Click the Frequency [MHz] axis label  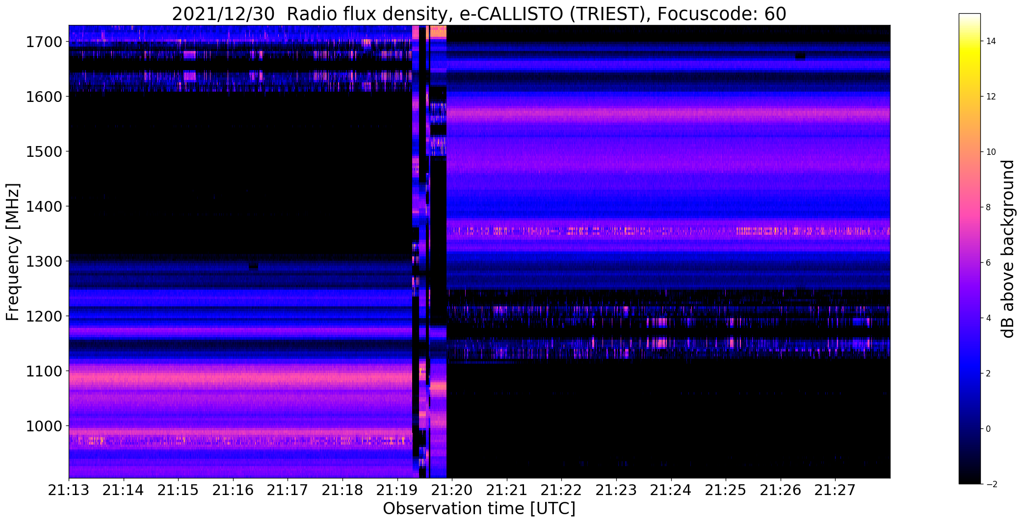tap(13, 252)
